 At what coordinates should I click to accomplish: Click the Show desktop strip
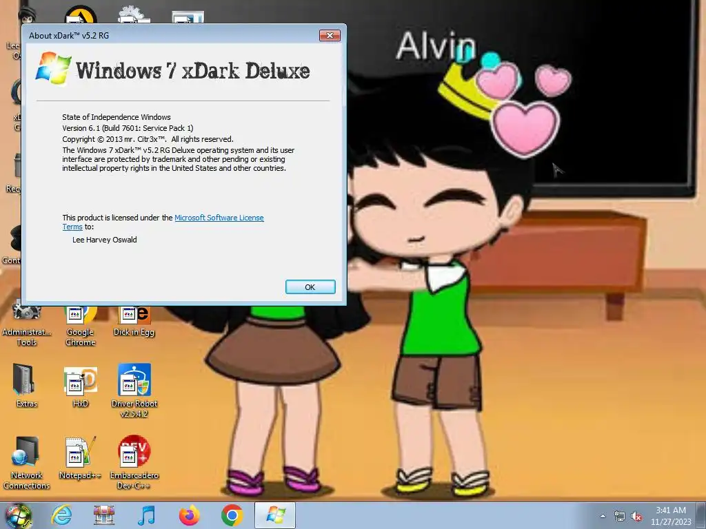701,516
